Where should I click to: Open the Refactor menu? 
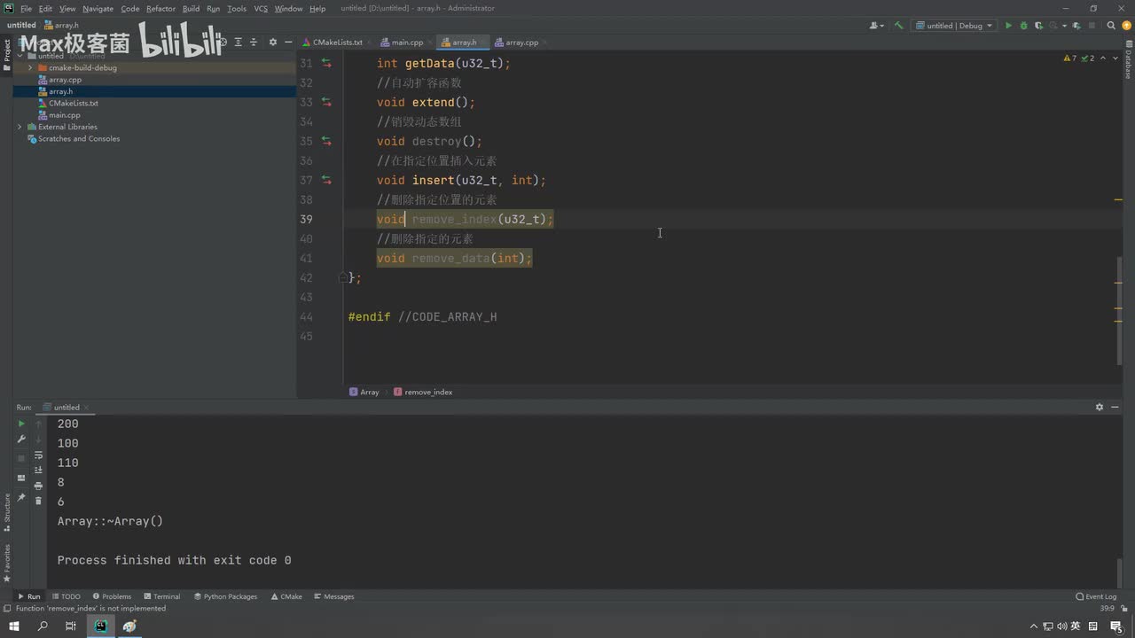(160, 8)
